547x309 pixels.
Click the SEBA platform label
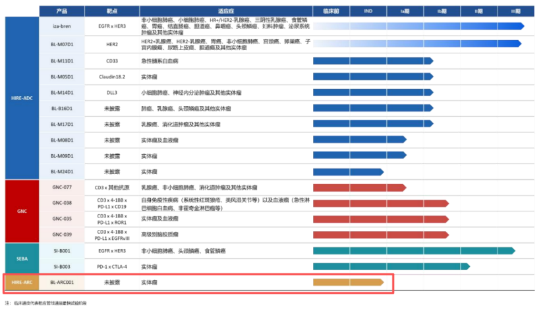(x=22, y=258)
